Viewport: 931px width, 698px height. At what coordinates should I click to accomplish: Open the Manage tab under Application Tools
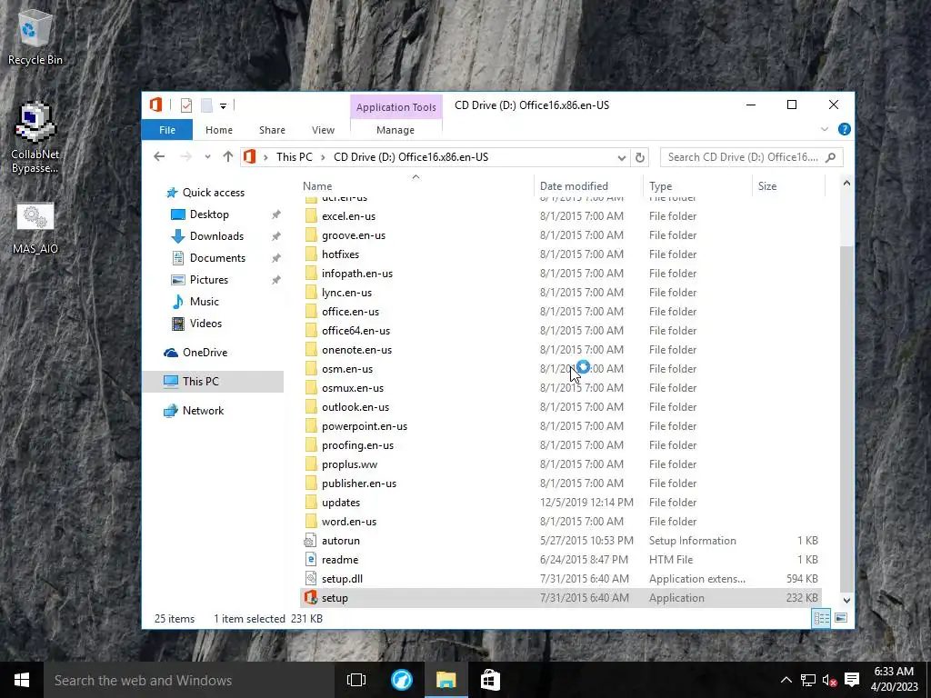(395, 130)
